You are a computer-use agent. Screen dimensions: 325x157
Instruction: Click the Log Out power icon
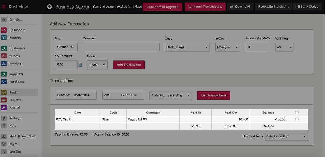click(x=4, y=151)
